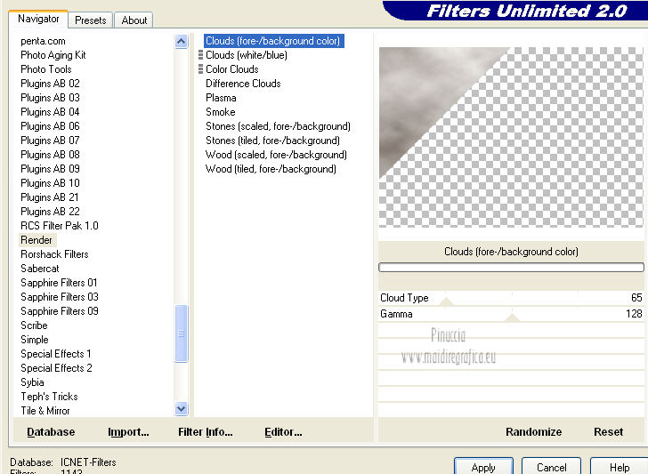Select Plugins AB 03 category
Image resolution: width=648 pixels, height=474 pixels.
point(50,98)
